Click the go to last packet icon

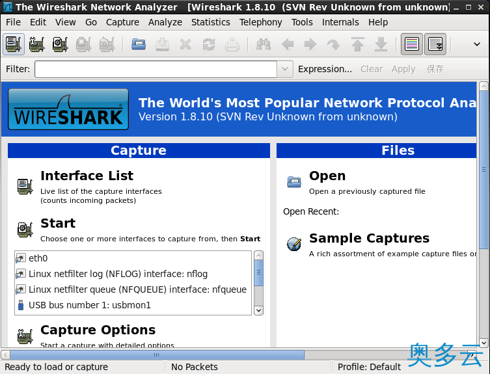point(381,44)
